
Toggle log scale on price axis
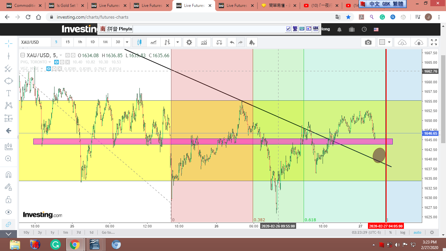point(403,232)
